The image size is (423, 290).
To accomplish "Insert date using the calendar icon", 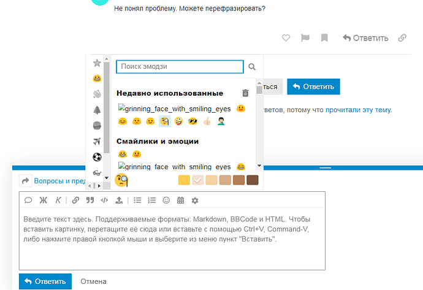I will click(x=180, y=200).
